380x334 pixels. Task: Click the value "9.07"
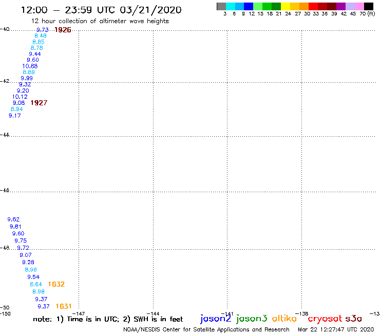tap(26, 255)
